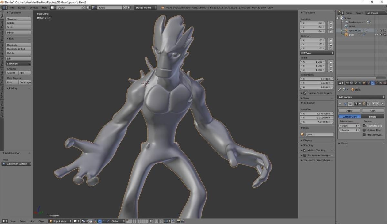Lock the Y scale lock icon

pyautogui.click(x=330, y=66)
